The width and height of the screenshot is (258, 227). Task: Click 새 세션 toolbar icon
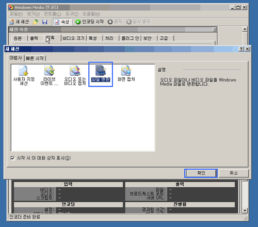[19, 22]
